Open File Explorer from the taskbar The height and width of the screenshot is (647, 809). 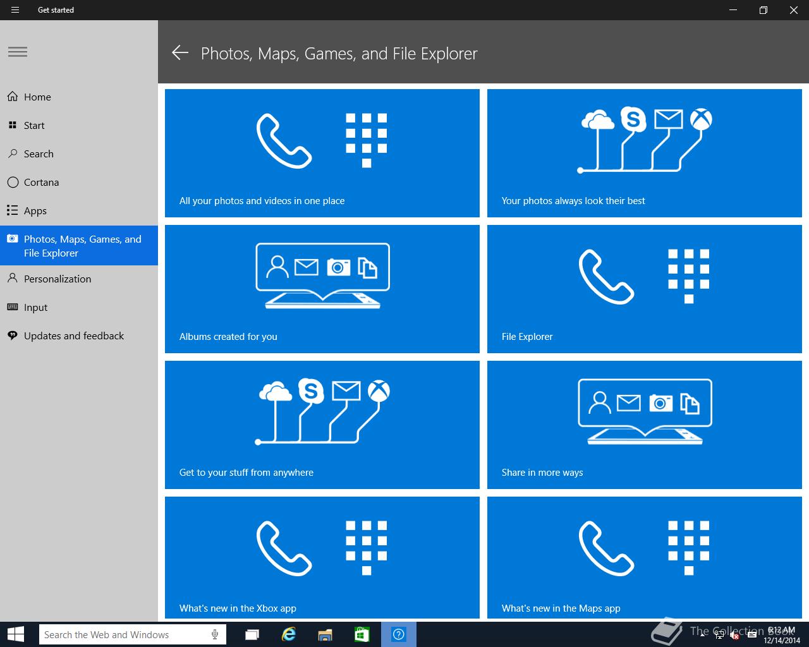pos(325,634)
